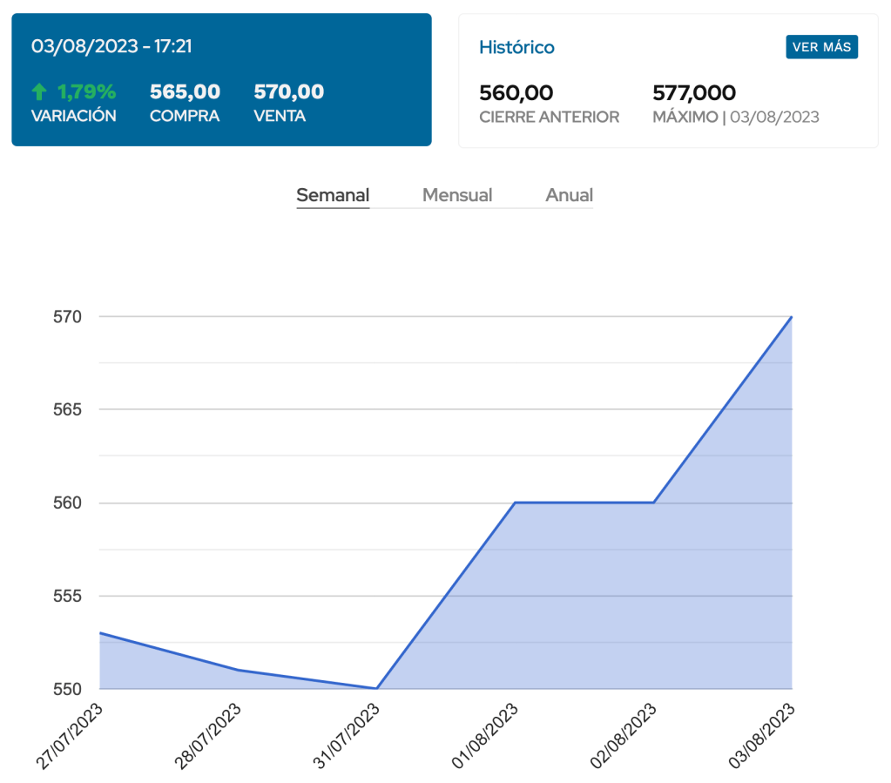Click the 565,00 COMPRA value
The width and height of the screenshot is (891, 783).
click(185, 91)
